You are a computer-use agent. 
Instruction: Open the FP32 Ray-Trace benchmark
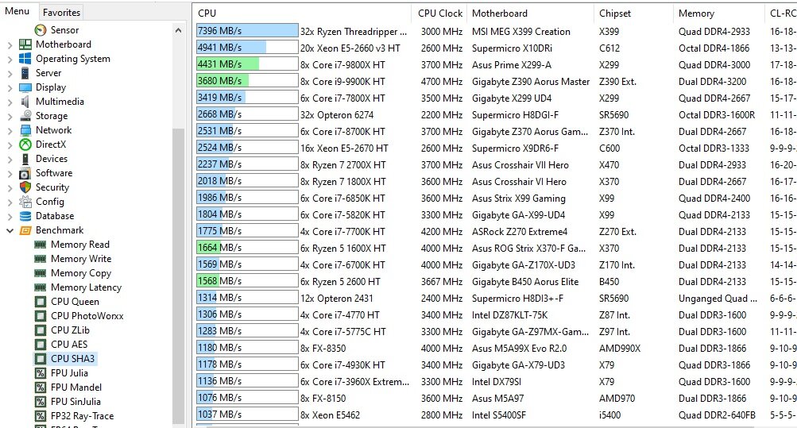pos(83,416)
